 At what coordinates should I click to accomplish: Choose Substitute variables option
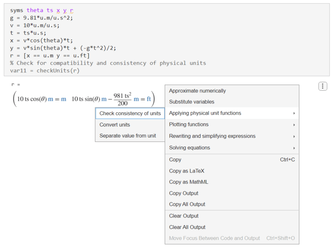click(192, 102)
